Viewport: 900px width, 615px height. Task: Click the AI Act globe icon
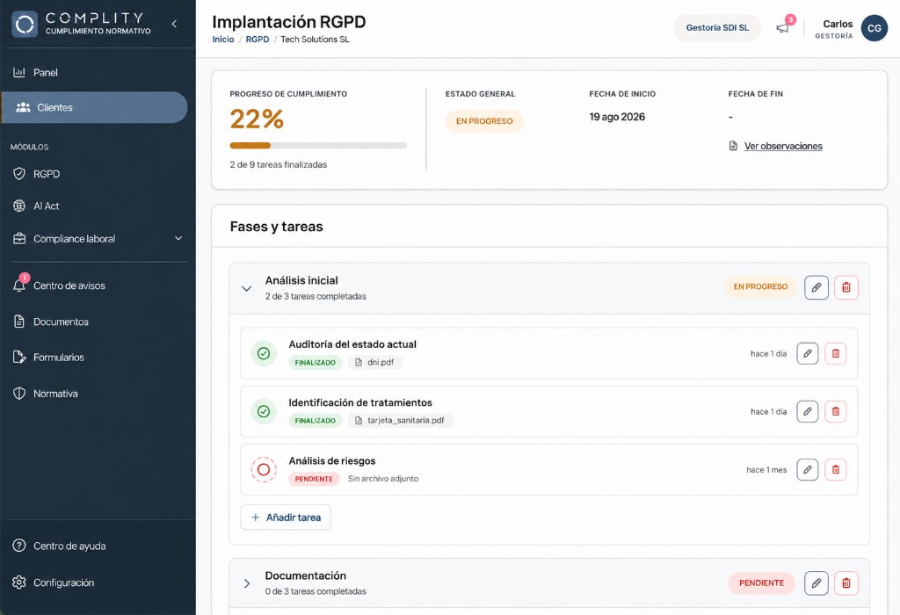[19, 206]
